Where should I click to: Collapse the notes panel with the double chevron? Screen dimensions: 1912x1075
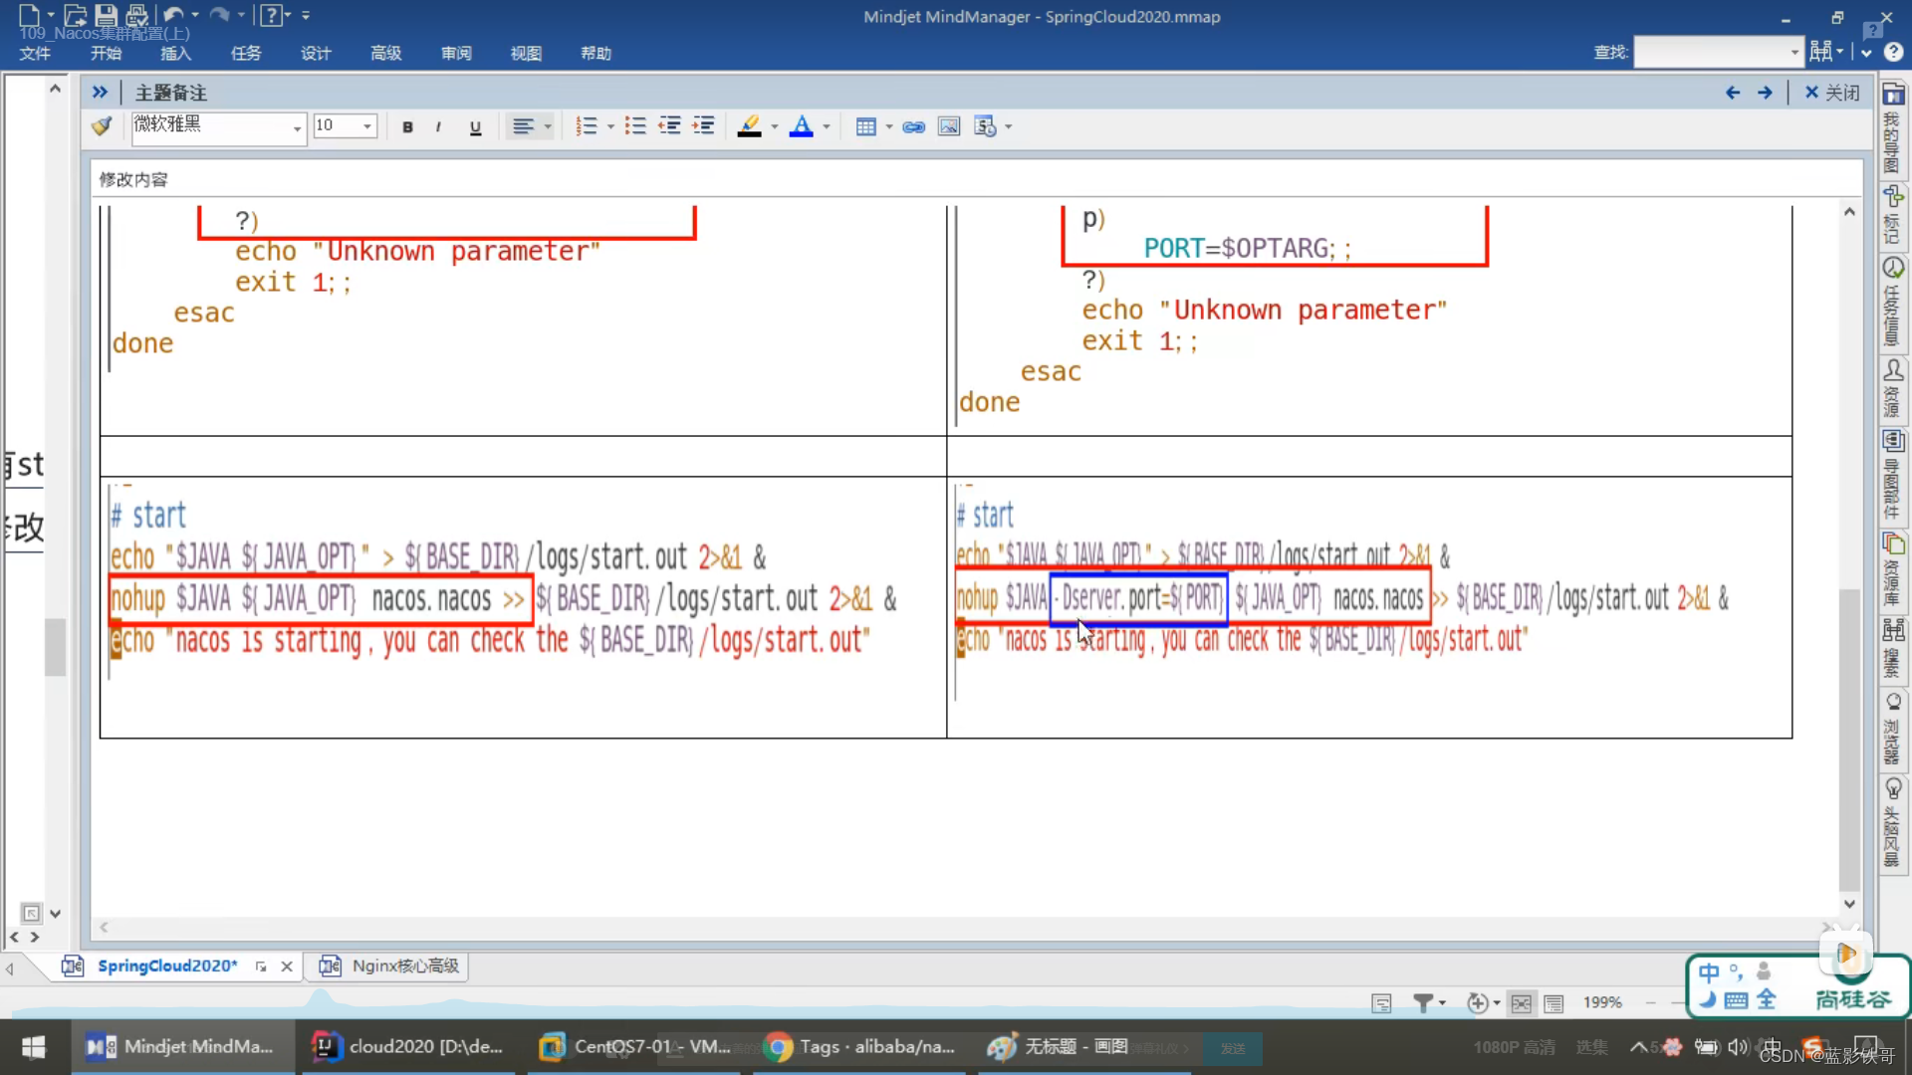(x=100, y=93)
